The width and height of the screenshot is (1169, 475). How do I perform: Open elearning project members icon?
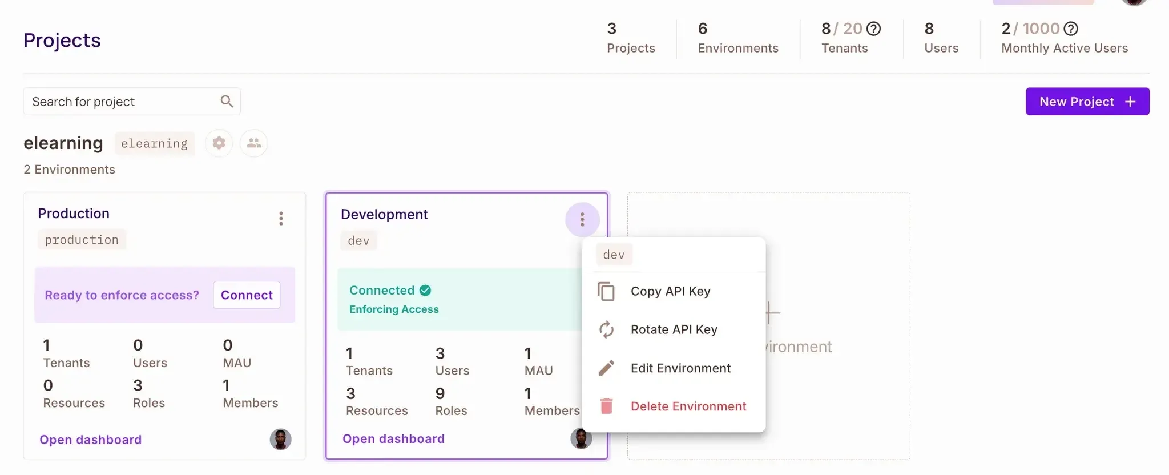[253, 143]
